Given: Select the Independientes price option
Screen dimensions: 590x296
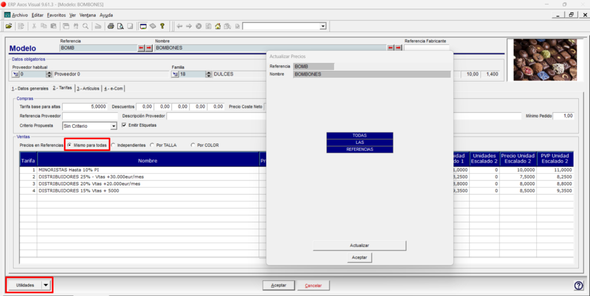Looking at the screenshot, I should [128, 145].
